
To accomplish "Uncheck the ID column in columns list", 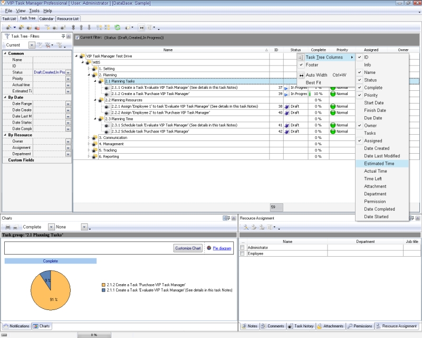I will pos(382,57).
